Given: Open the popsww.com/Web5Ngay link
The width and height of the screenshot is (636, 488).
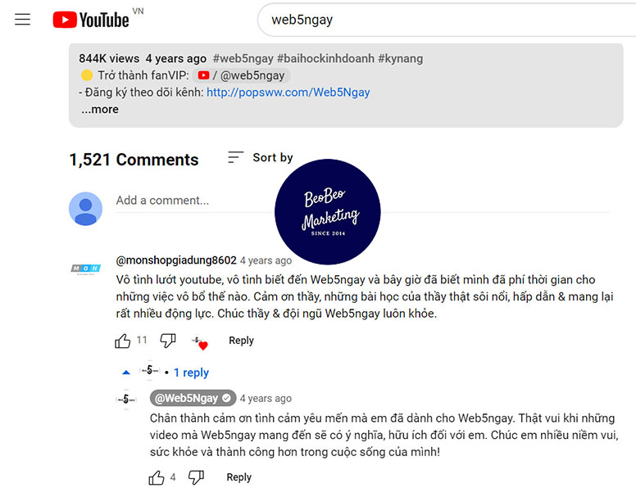Looking at the screenshot, I should pos(288,93).
